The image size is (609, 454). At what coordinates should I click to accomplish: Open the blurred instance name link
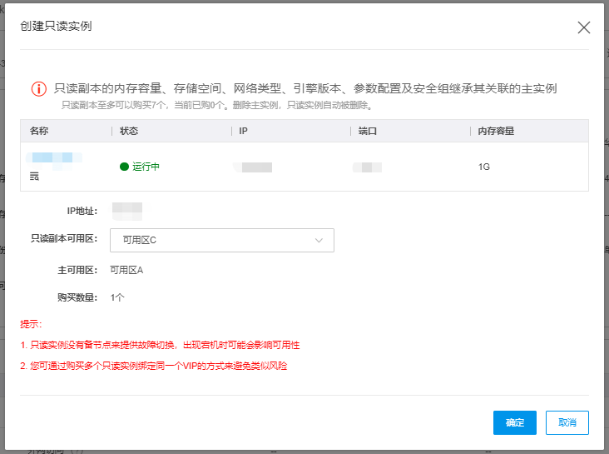(55, 157)
